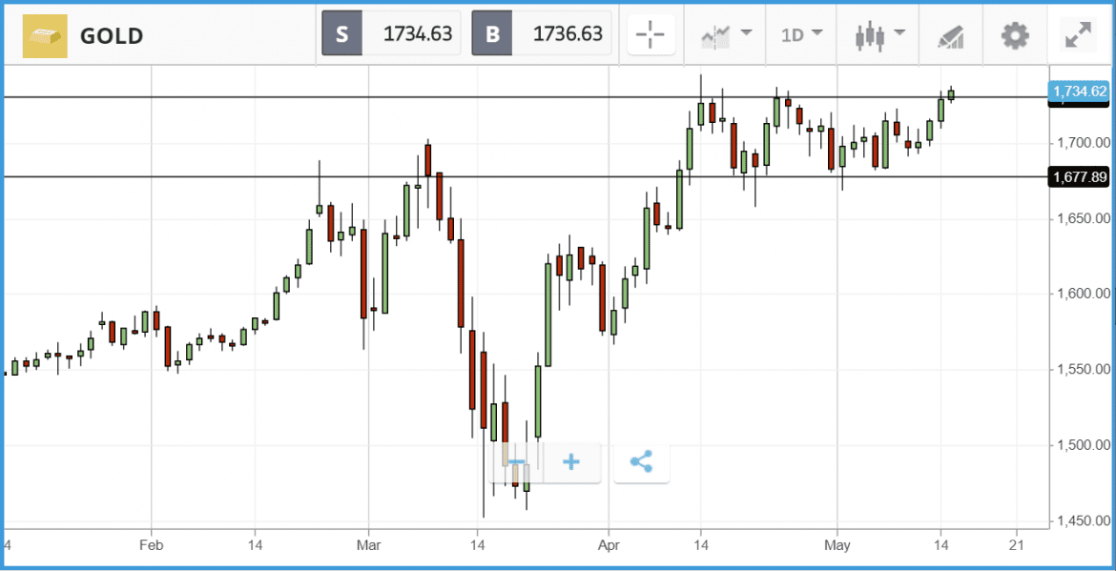Screen dimensions: 1116x571
Task: Click the May label on time axis
Action: point(837,545)
